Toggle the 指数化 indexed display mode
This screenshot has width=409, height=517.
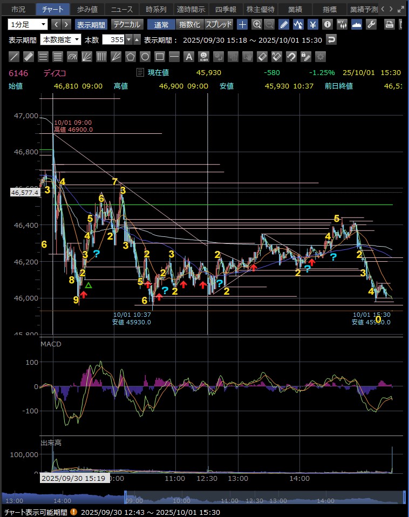(x=189, y=24)
